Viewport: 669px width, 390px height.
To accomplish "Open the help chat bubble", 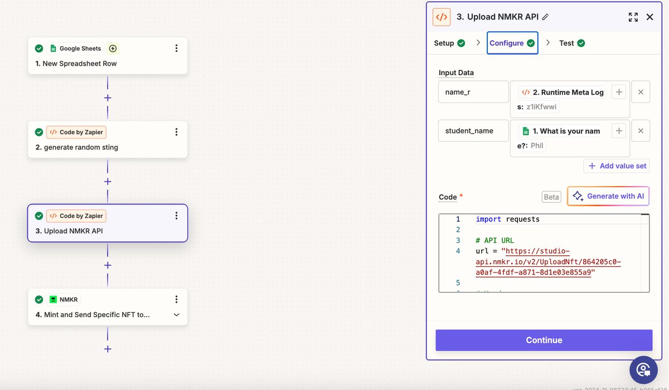I will point(643,370).
